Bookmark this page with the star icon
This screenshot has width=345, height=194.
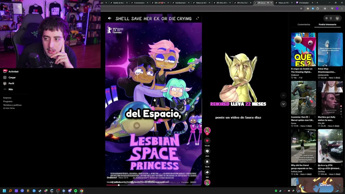301,9
